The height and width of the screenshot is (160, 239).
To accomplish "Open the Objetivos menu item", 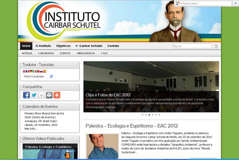I will [63, 46].
